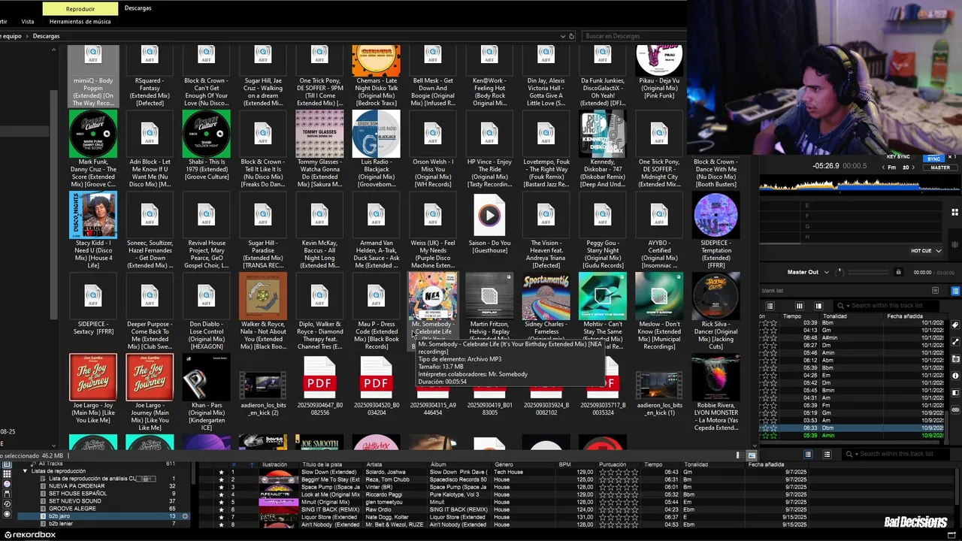Toggle the blue BEAT SYNC button
This screenshot has height=541, width=962.
(x=934, y=159)
